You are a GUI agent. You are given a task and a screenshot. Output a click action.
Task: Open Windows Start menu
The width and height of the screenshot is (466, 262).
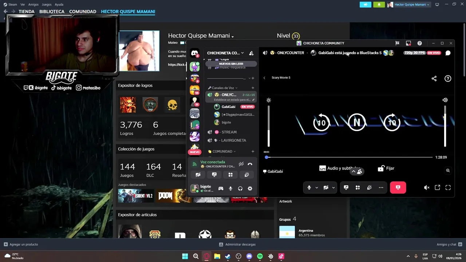[185, 256]
